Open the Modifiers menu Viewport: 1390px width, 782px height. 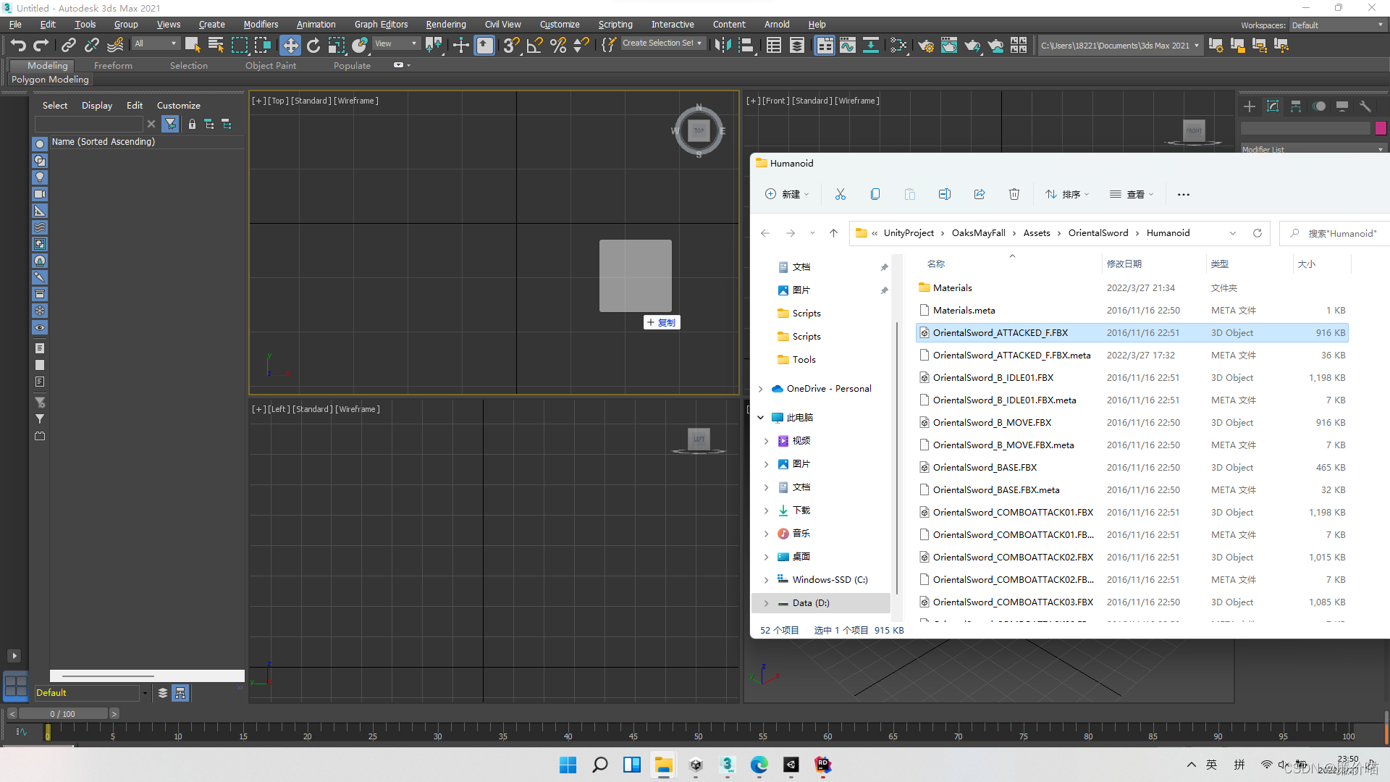(x=261, y=25)
